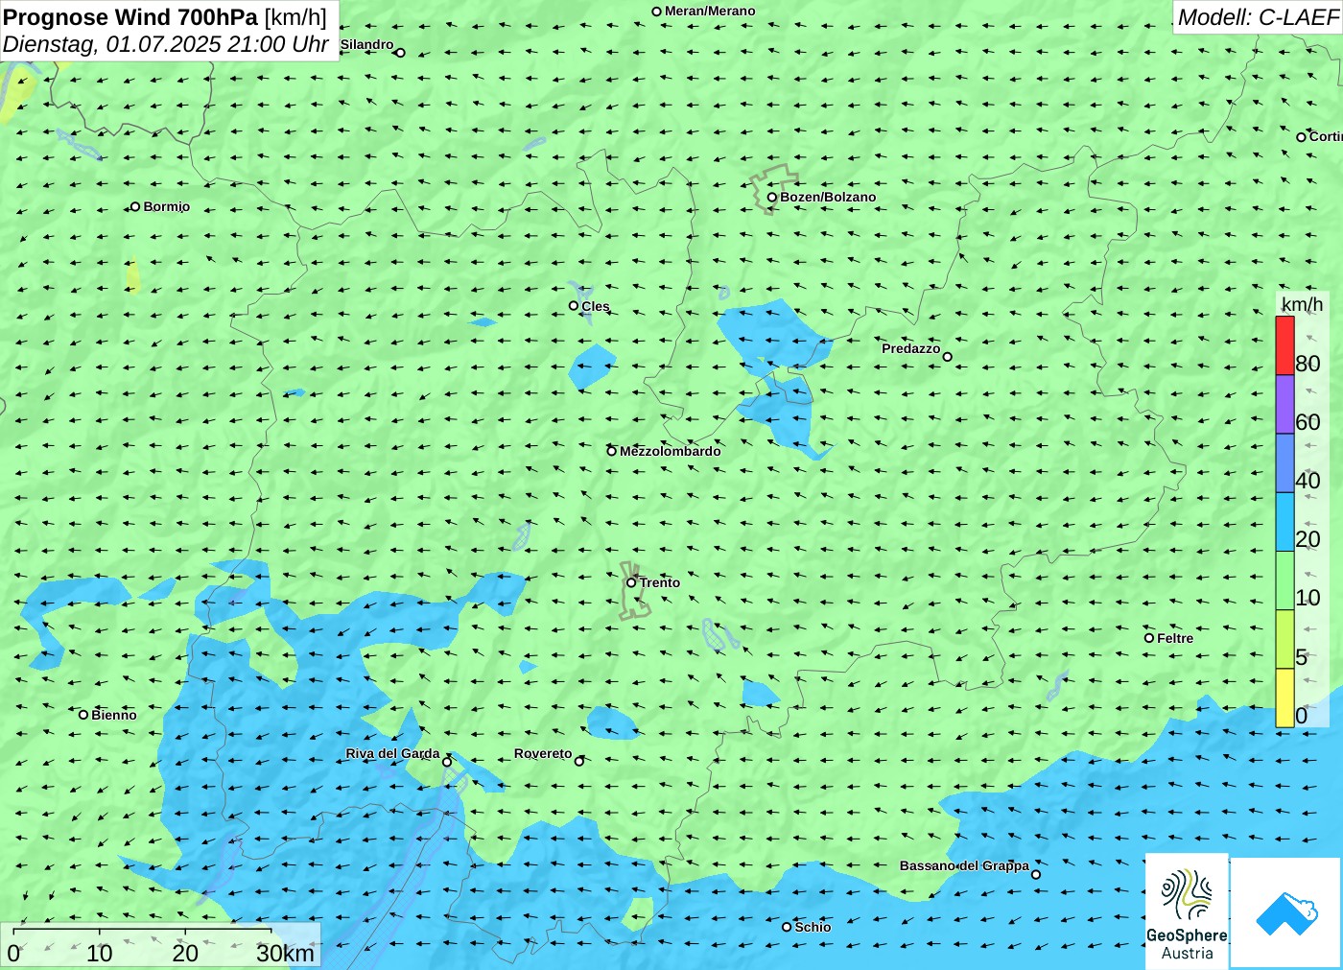Click the Meran/Merano city marker
This screenshot has height=970, width=1343.
coord(656,12)
